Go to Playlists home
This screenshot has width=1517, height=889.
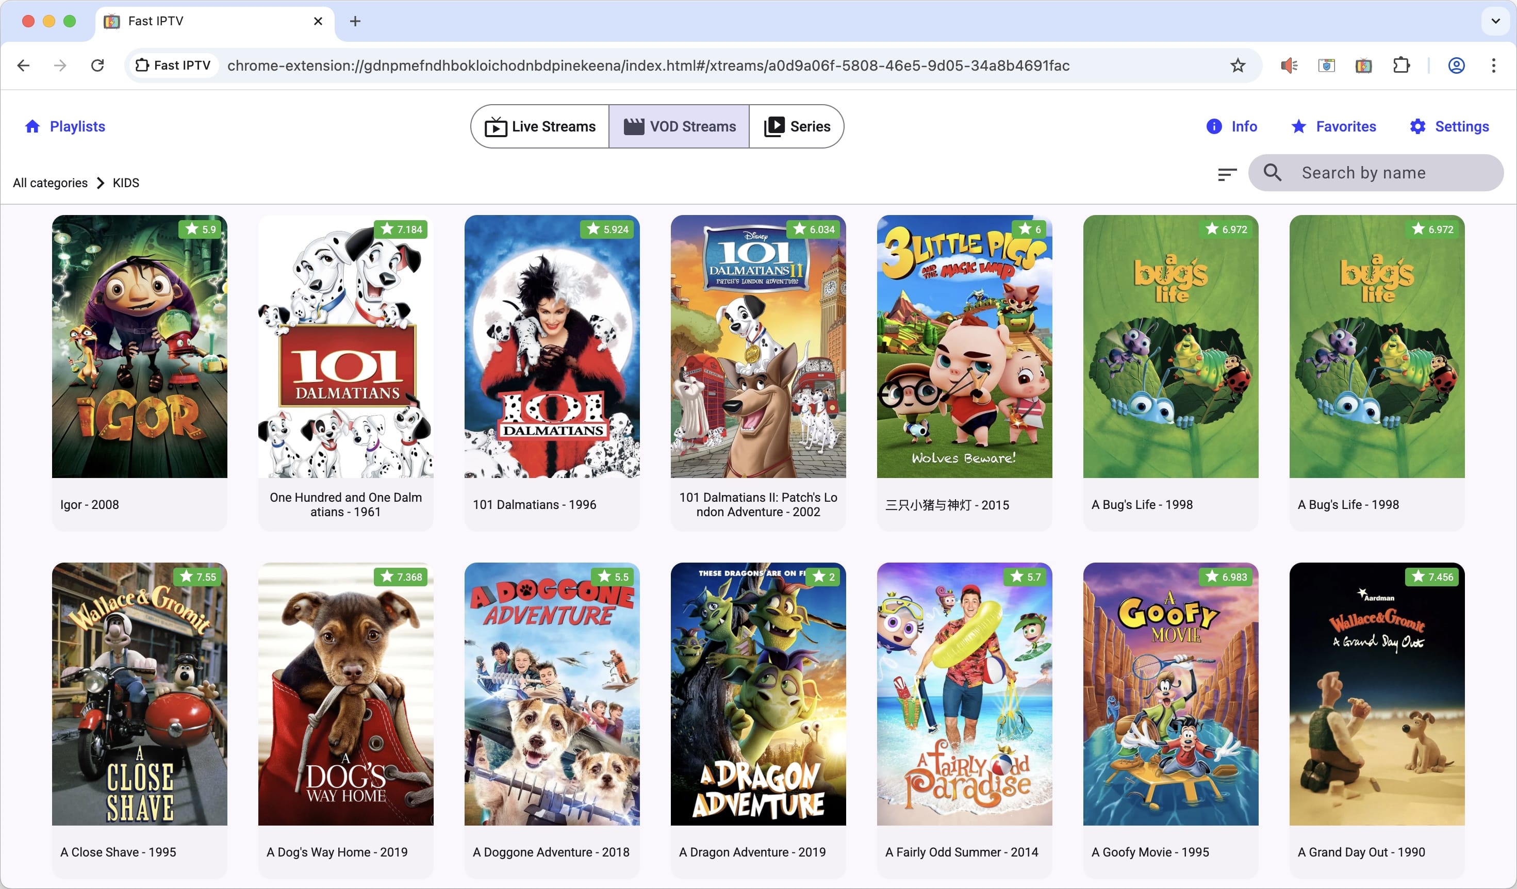click(65, 126)
